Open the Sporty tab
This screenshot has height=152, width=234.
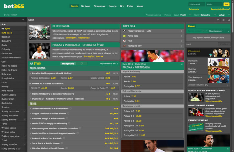click(x=74, y=6)
